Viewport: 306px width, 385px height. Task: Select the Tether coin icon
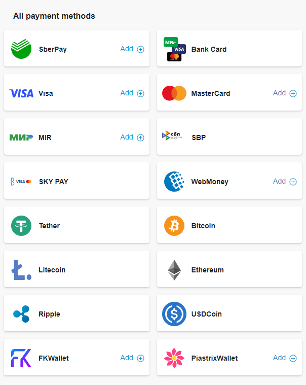coord(21,226)
